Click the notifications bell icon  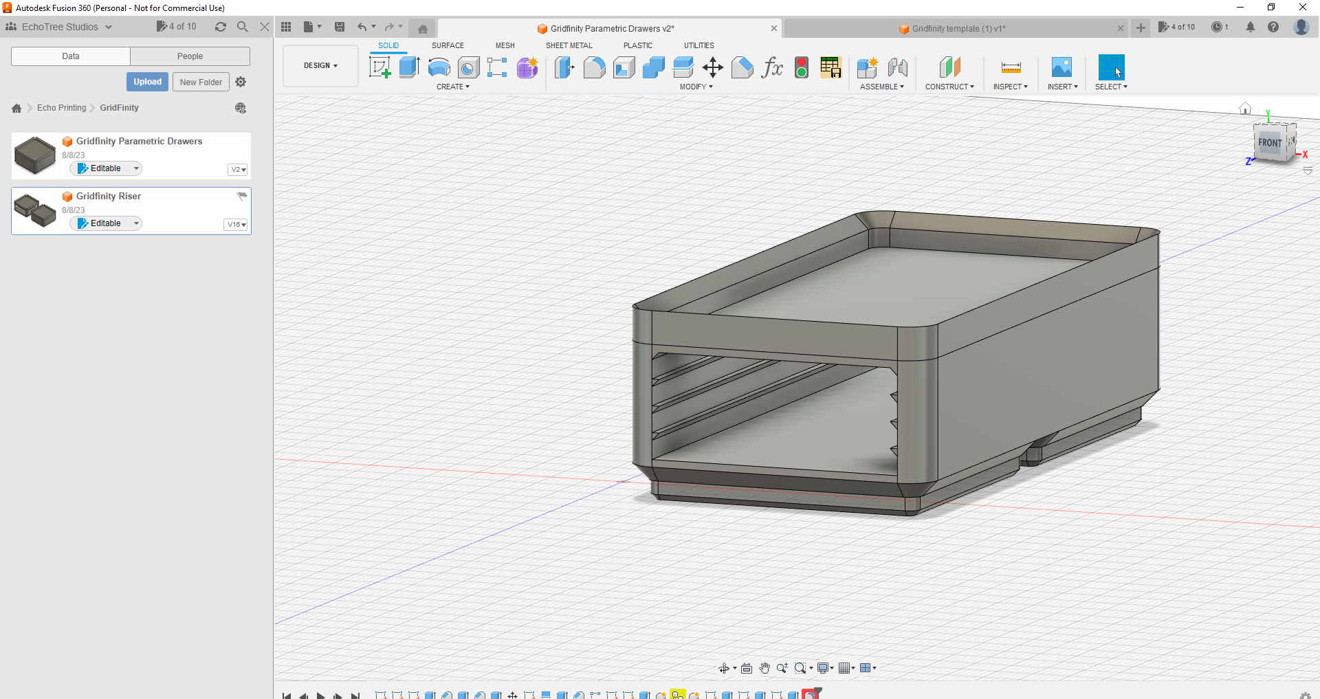coord(1251,27)
